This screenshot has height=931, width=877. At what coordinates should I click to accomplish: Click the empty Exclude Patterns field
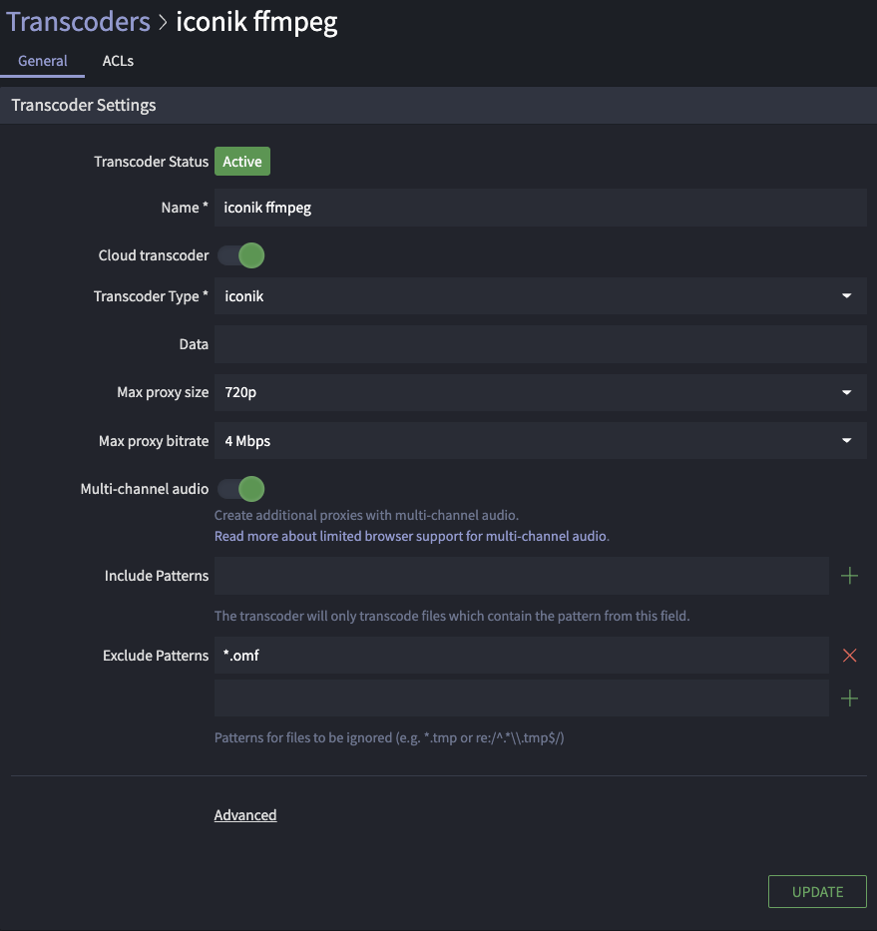pos(521,698)
